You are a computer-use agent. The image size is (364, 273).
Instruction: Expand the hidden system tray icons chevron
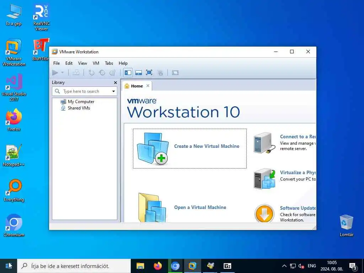click(x=284, y=266)
